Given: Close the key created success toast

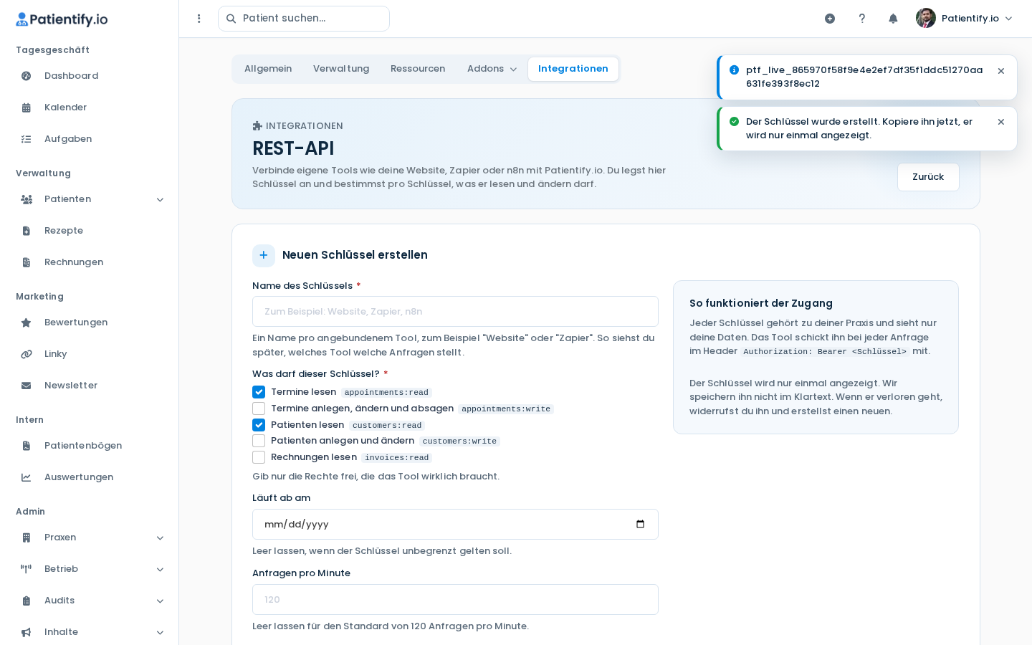Looking at the screenshot, I should pyautogui.click(x=1001, y=122).
